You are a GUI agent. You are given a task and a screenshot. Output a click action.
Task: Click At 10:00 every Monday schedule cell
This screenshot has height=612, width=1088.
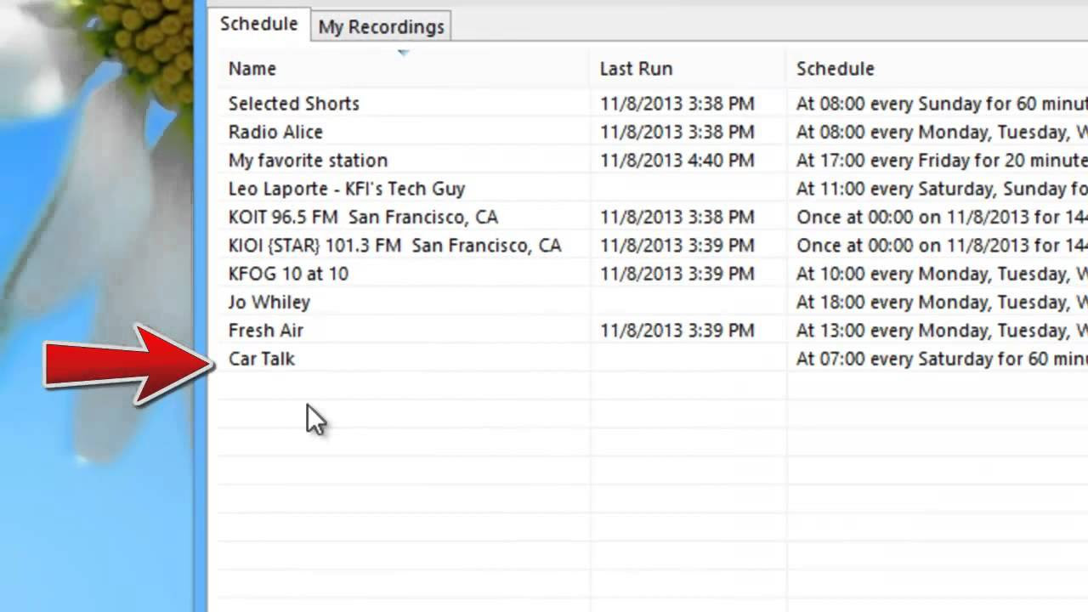tap(942, 274)
